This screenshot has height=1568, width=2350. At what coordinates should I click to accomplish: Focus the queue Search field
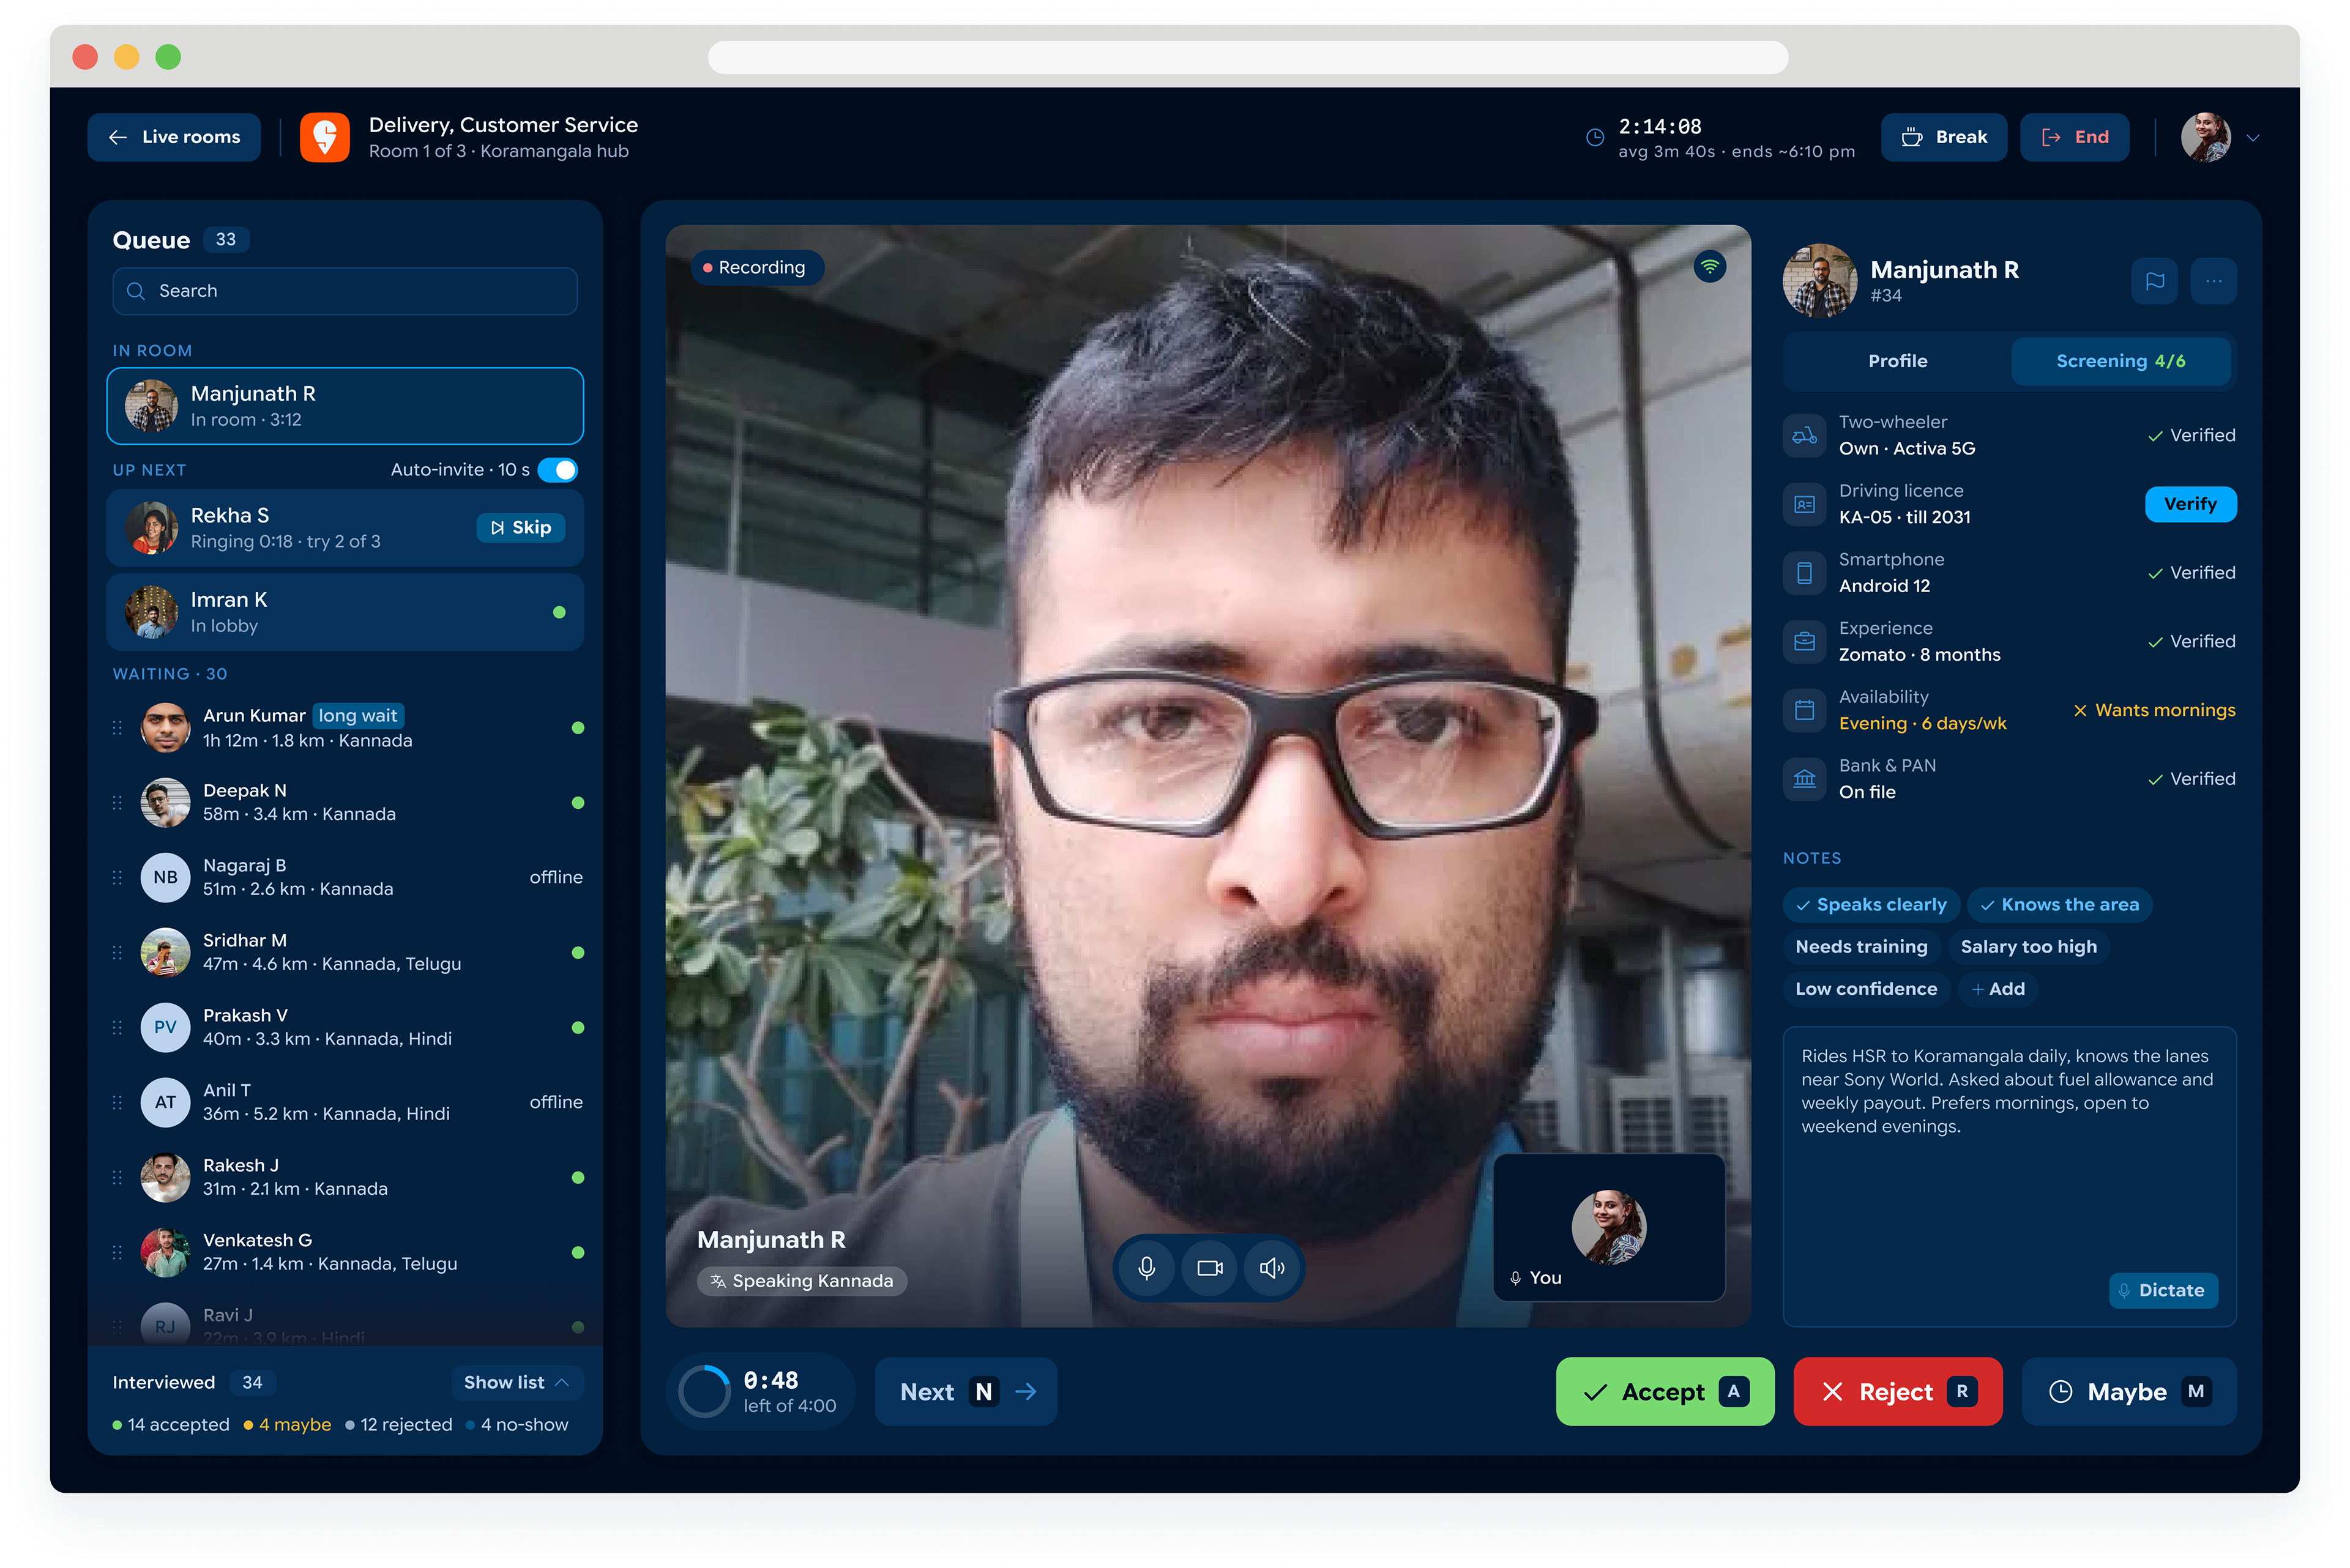344,291
